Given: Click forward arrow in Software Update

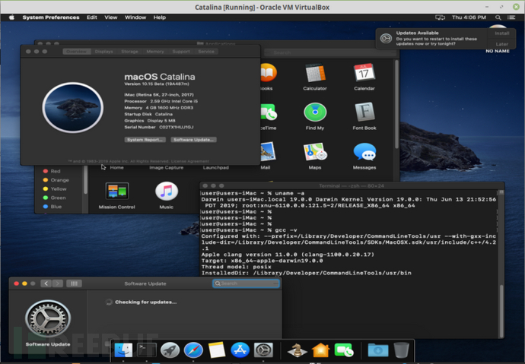Looking at the screenshot, I should coord(58,283).
